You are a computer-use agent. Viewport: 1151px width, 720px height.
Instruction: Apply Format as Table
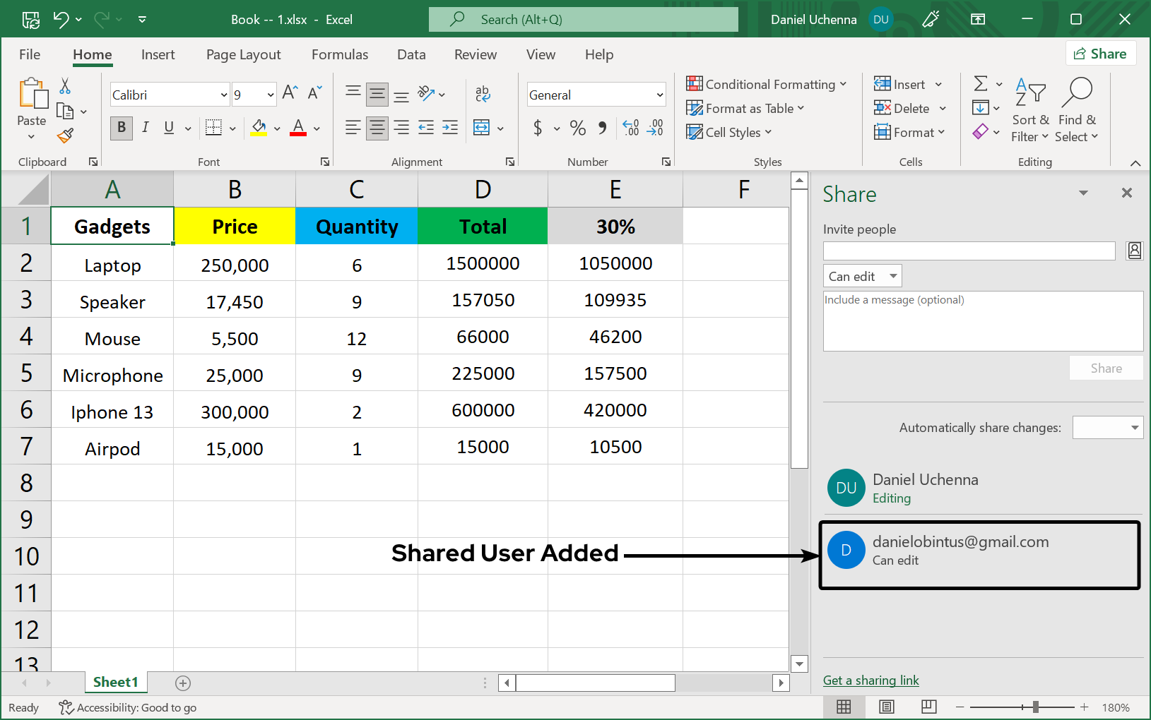(x=745, y=108)
